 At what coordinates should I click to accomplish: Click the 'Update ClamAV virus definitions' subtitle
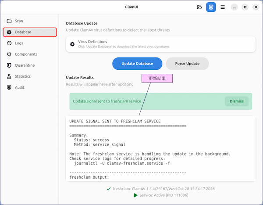(118, 30)
